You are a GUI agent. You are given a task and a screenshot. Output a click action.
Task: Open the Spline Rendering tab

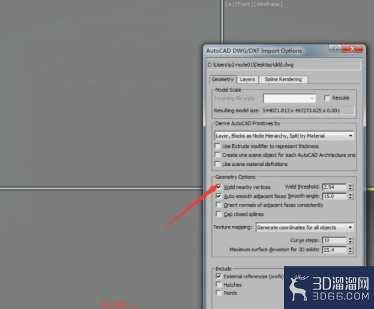coord(283,79)
